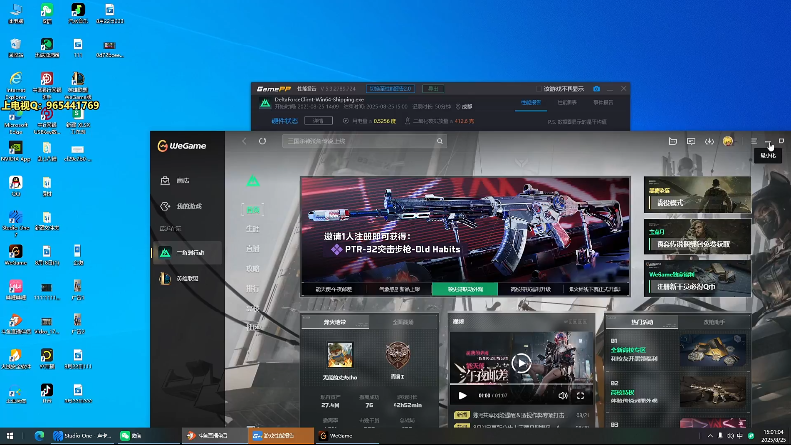
Task: Select 首页 in game side navigation
Action: tap(253, 210)
